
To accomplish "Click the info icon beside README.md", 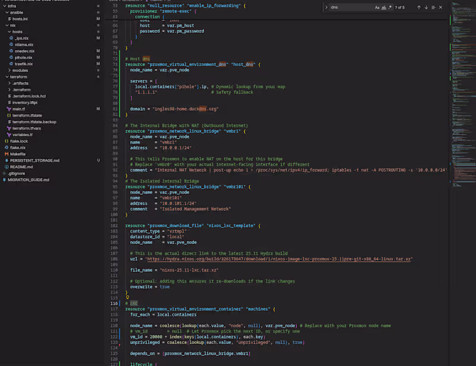I will click(x=7, y=167).
